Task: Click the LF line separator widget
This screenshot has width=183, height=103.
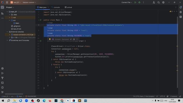Action: coord(157,96)
